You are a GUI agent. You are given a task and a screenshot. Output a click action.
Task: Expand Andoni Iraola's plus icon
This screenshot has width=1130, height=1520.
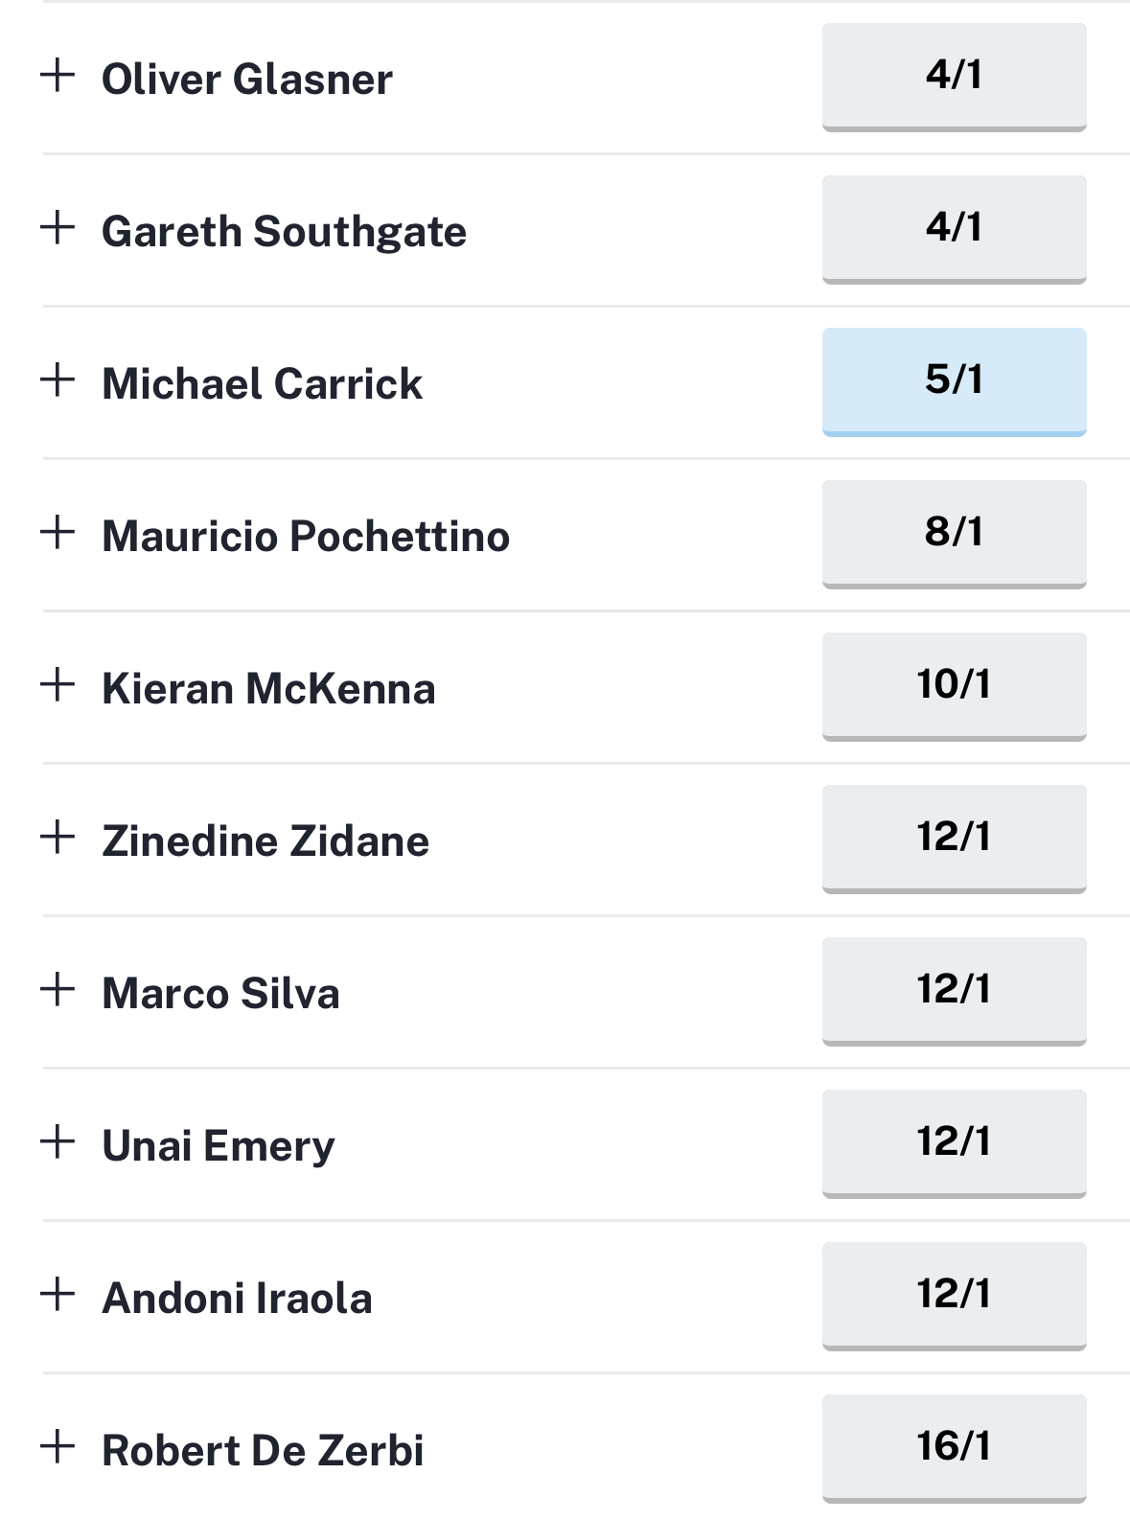[58, 1294]
